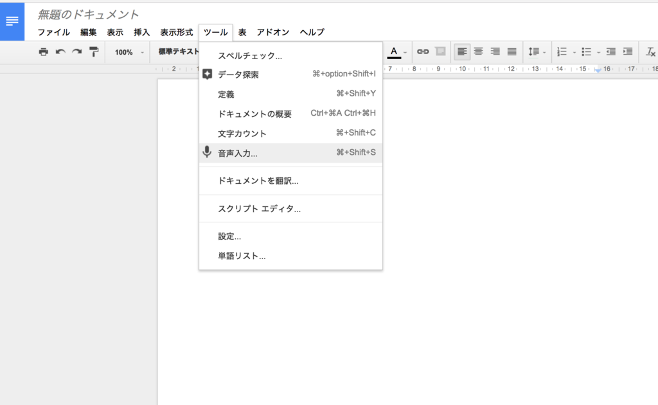Screen dimensions: 658x405
Task: Click the microphone icon beside 音声入力
Action: click(x=207, y=152)
